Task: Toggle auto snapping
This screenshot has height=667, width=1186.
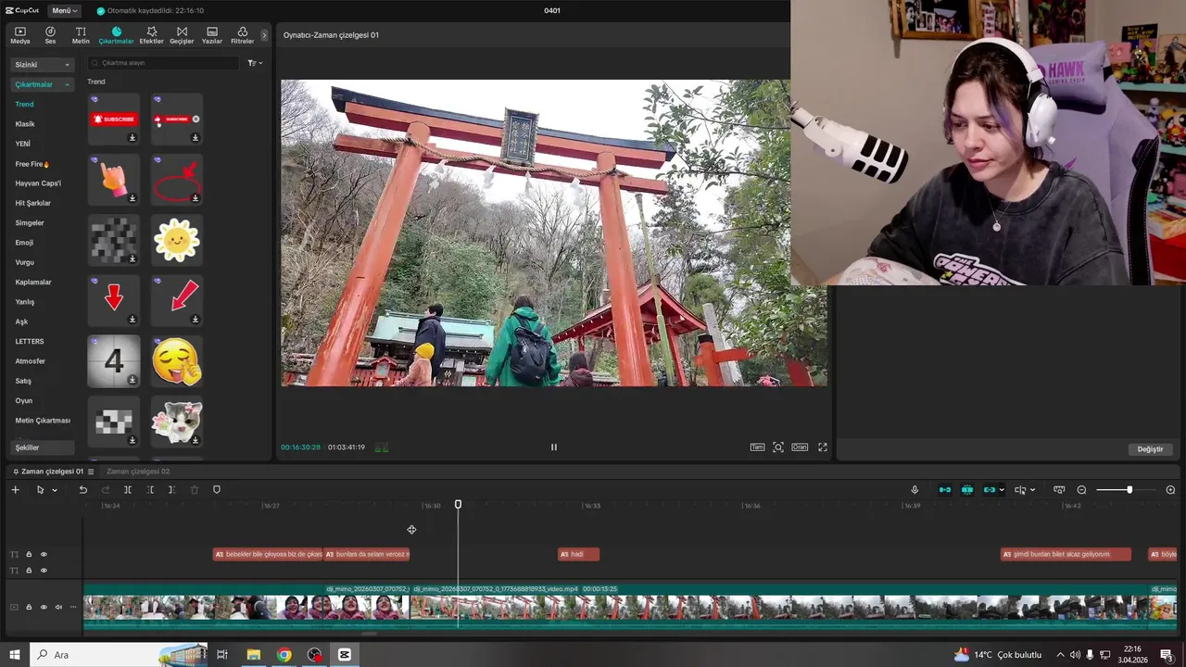Action: (967, 490)
